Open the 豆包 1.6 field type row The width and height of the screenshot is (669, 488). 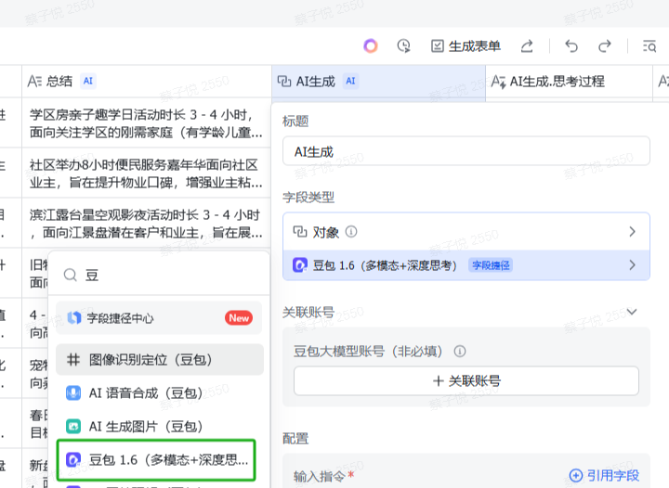point(466,264)
